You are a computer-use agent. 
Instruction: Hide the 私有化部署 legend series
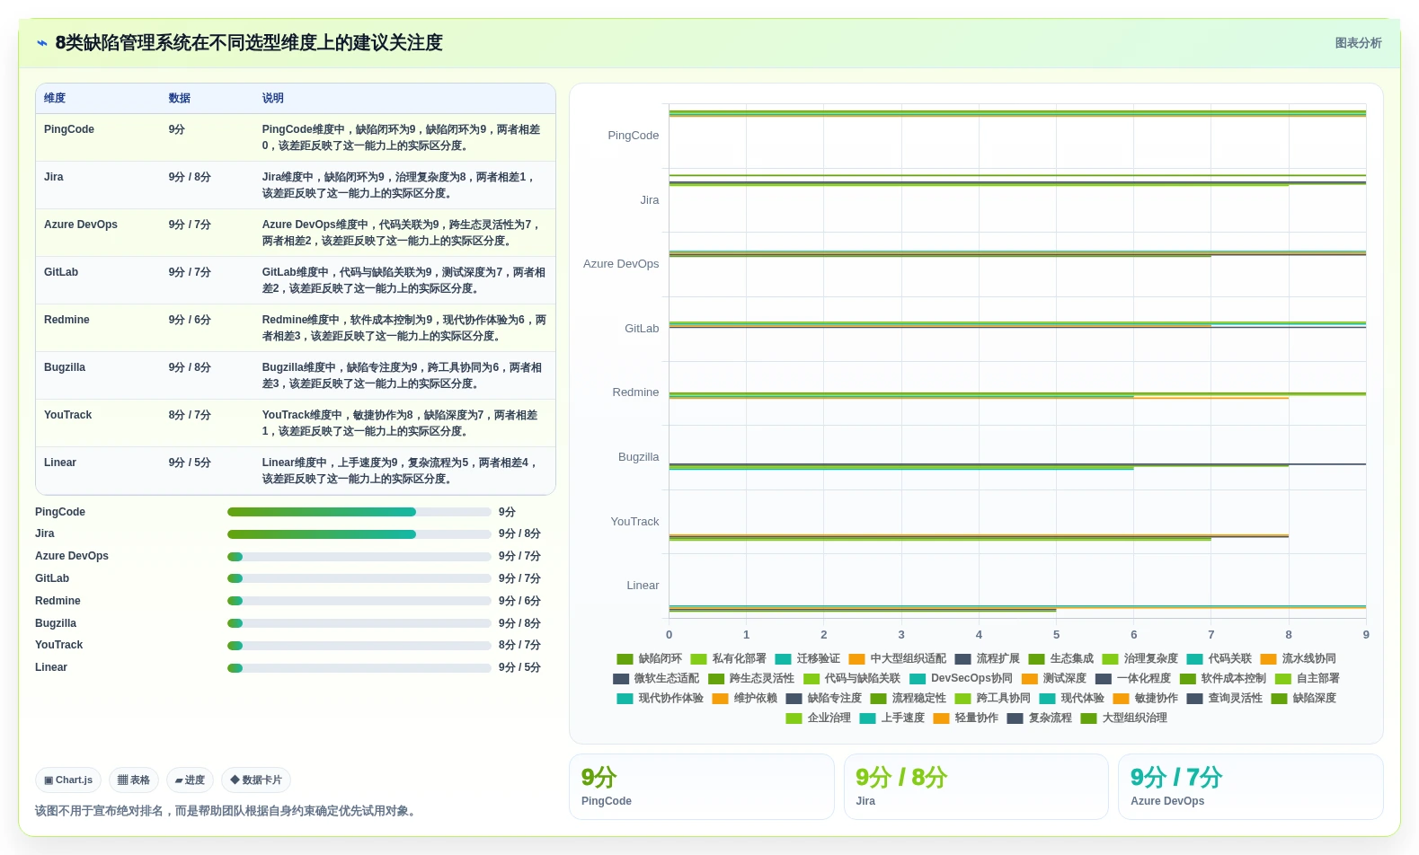pyautogui.click(x=729, y=659)
